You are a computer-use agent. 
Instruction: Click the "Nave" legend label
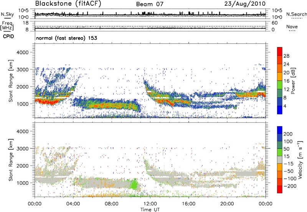point(292,26)
